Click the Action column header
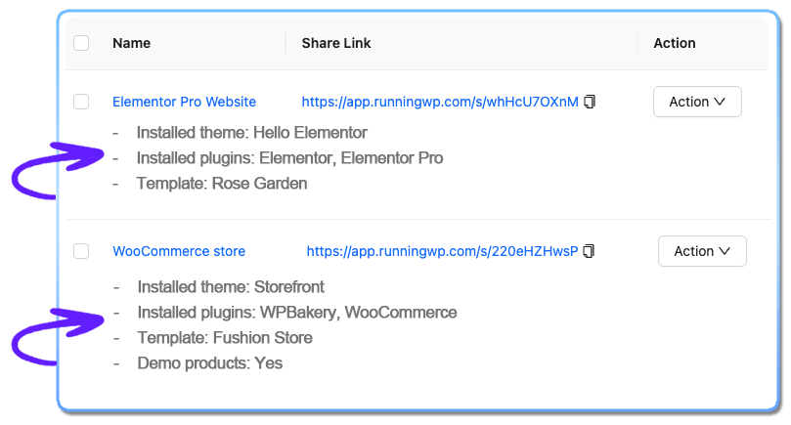Viewport: 791px width, 425px height. click(x=675, y=43)
